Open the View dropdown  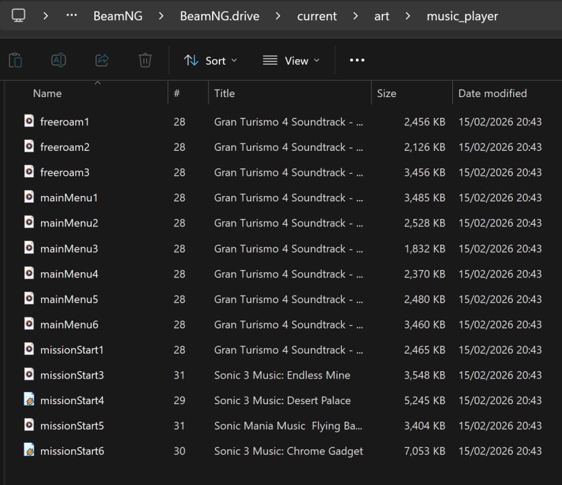pyautogui.click(x=291, y=61)
